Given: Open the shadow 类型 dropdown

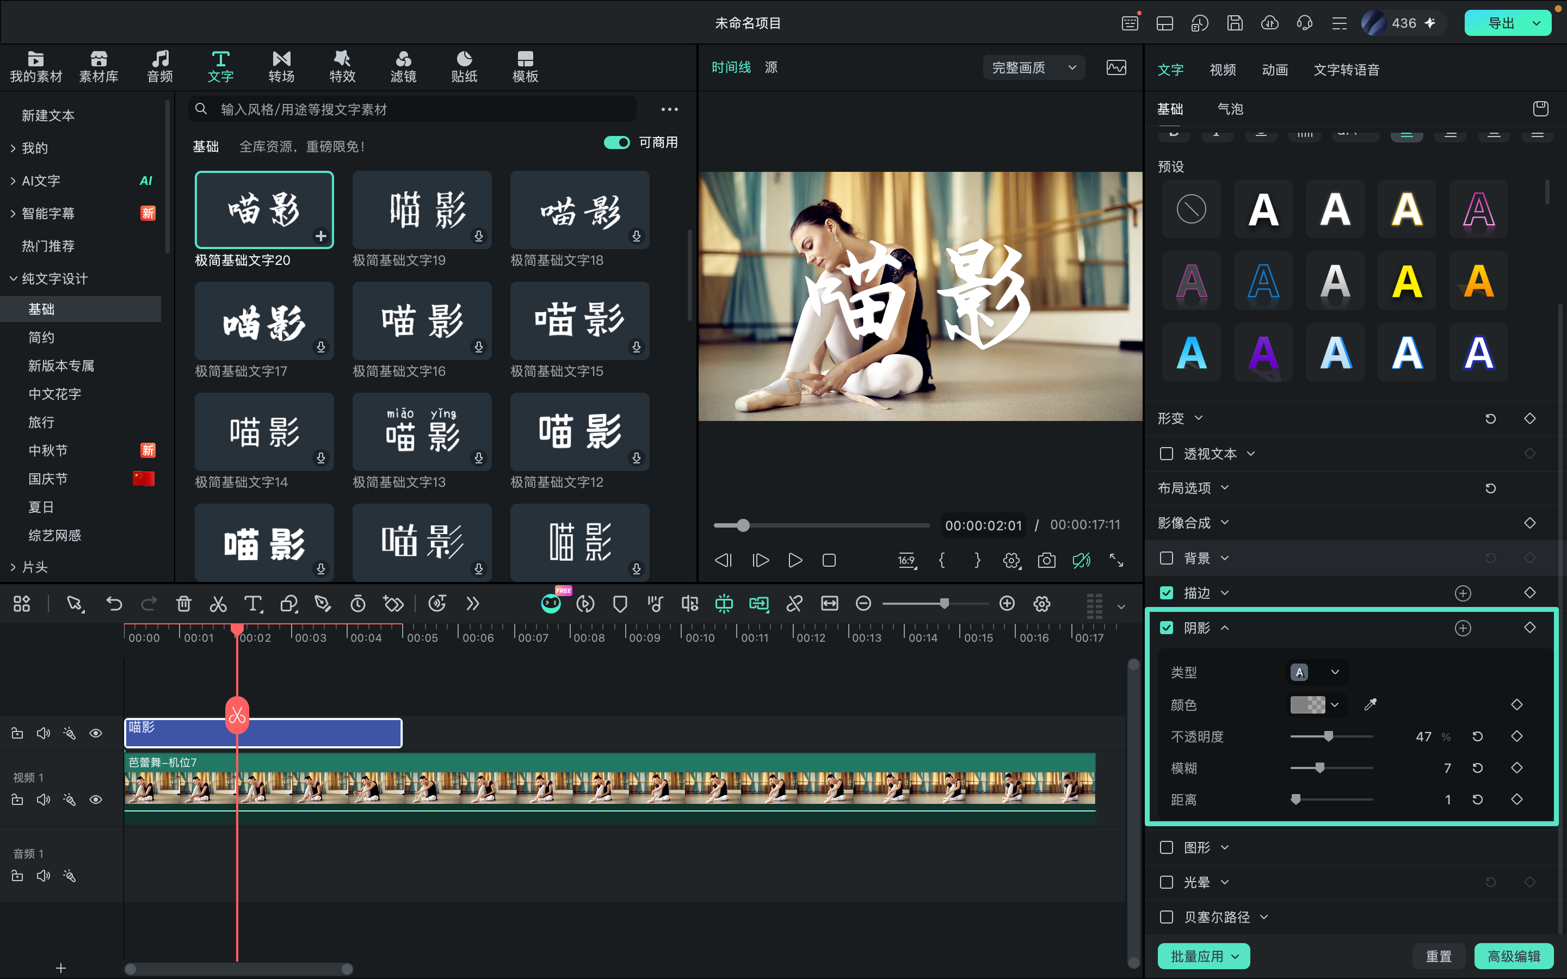Looking at the screenshot, I should point(1316,672).
